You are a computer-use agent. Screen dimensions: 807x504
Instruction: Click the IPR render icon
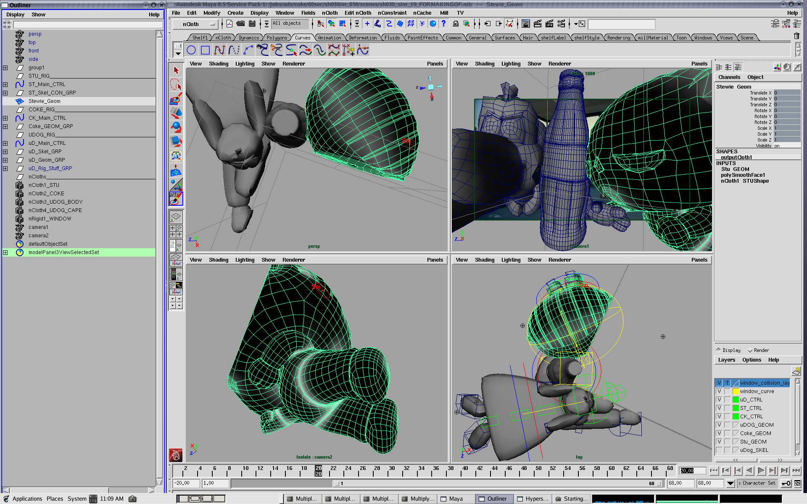coord(549,24)
